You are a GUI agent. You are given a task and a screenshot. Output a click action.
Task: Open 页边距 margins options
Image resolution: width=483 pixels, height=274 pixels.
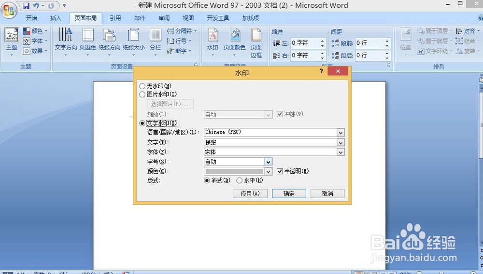[x=88, y=42]
